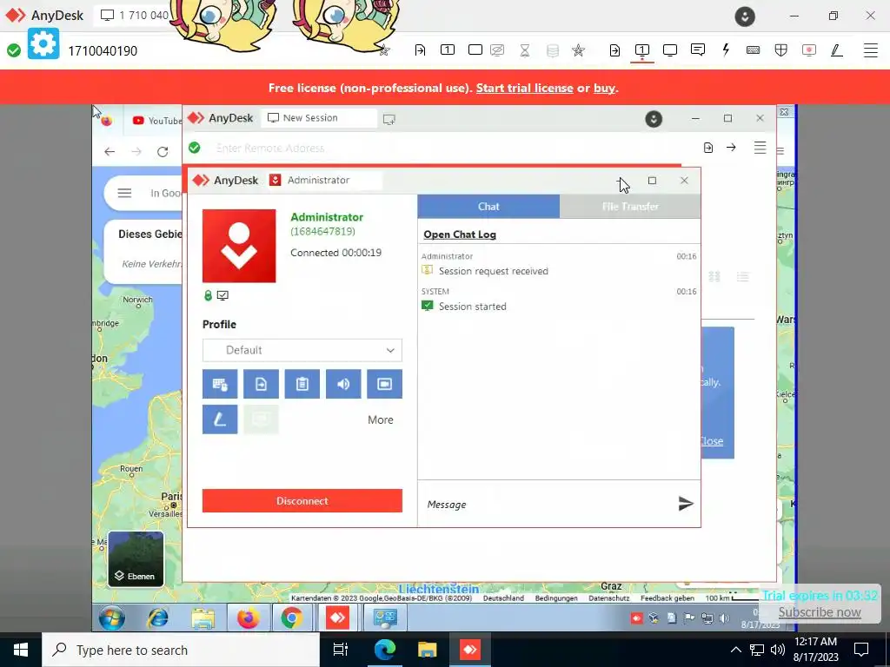Image resolution: width=890 pixels, height=667 pixels.
Task: Select the New Session tab
Action: click(318, 118)
